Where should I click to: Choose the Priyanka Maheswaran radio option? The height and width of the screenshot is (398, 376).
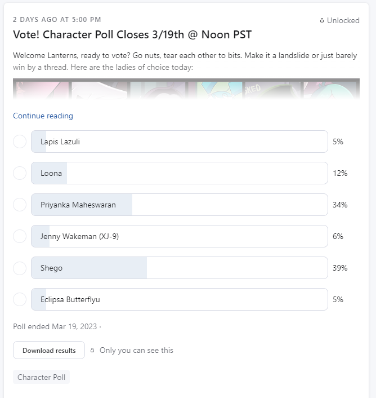(20, 205)
